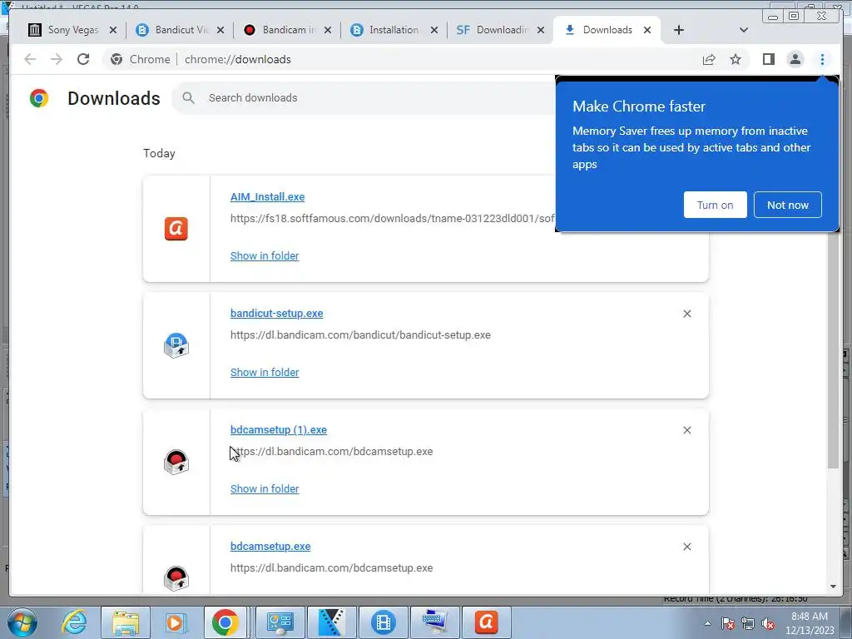852x639 pixels.
Task: Bookmark this page with star icon
Action: [x=736, y=59]
